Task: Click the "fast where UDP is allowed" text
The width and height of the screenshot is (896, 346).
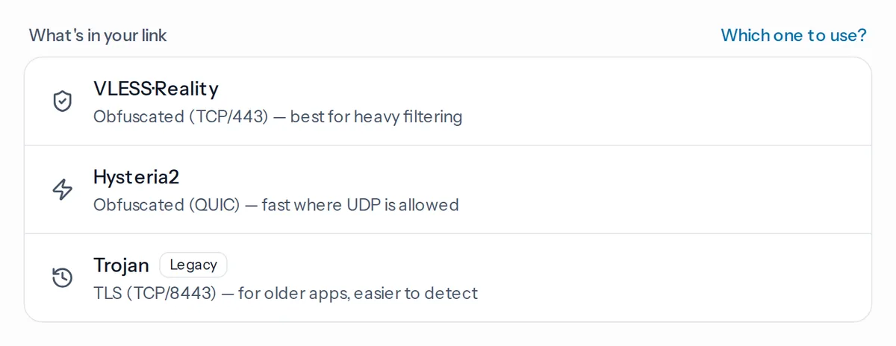Action: [x=361, y=205]
